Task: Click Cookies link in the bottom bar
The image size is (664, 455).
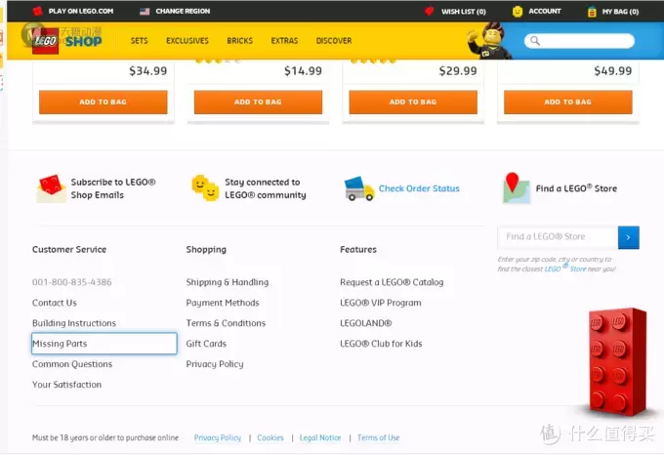Action: pyautogui.click(x=270, y=437)
